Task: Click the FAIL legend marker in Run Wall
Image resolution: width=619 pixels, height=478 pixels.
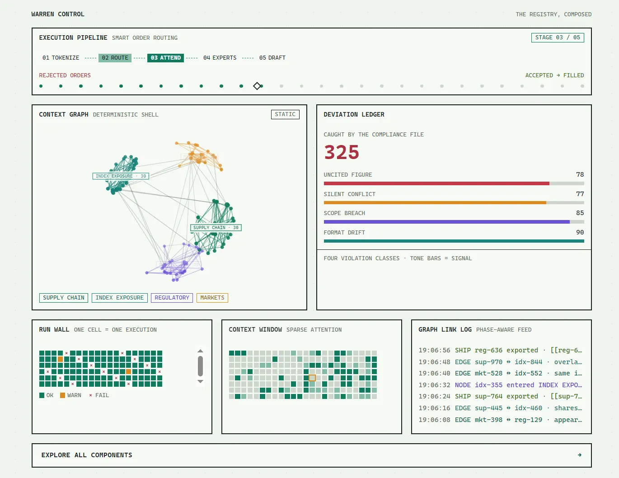Action: [90, 395]
